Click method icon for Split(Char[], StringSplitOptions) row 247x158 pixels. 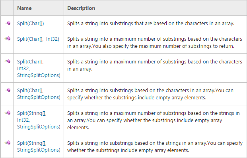coord(8,90)
